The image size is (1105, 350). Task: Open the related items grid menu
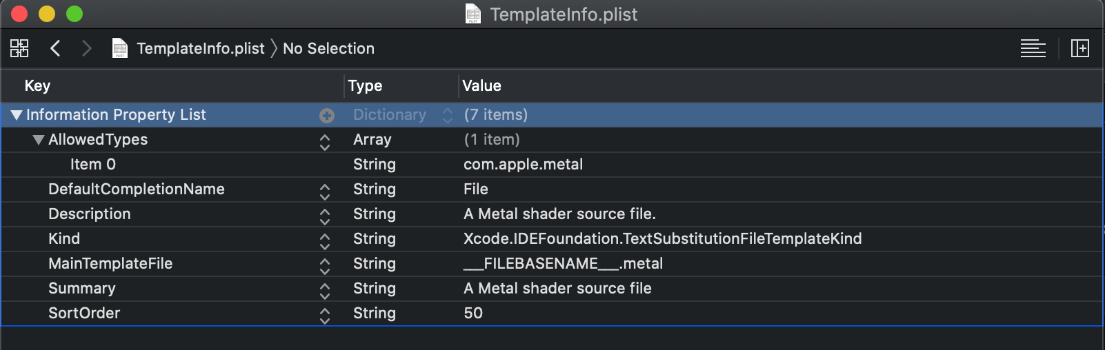coord(19,48)
